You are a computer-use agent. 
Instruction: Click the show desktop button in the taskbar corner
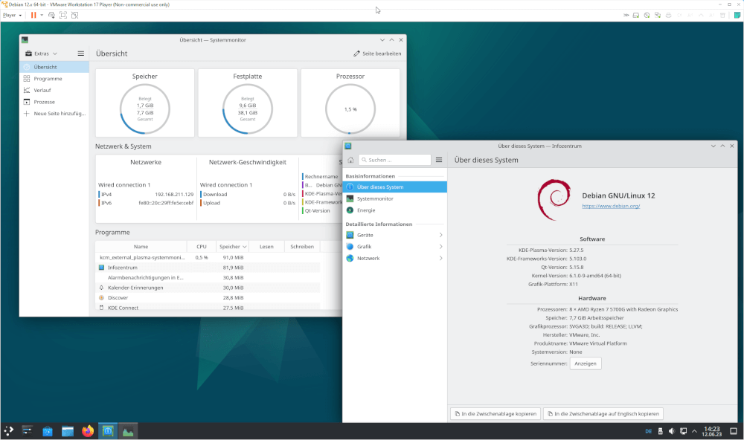point(733,432)
